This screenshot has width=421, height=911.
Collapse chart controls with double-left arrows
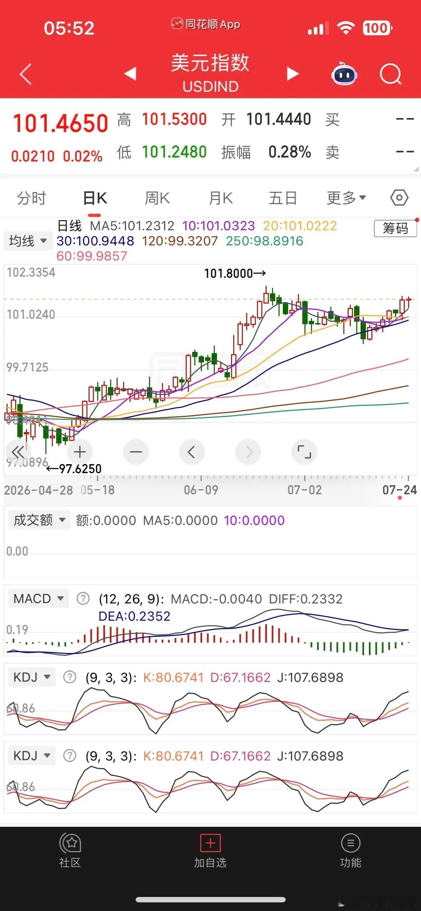coord(18,452)
